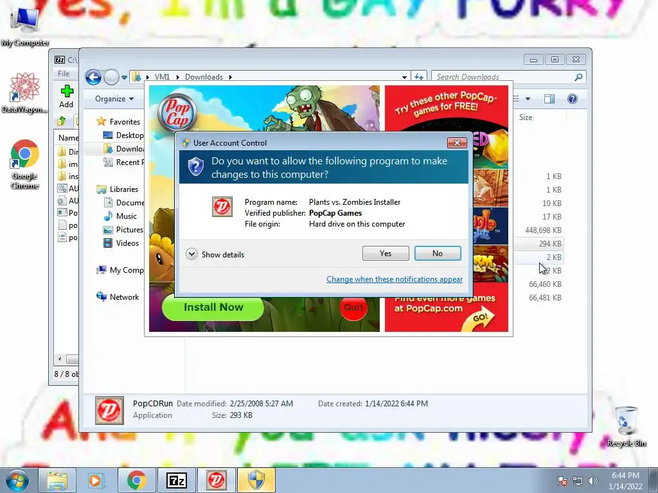Select Downloads in the address breadcrumb
Image resolution: width=658 pixels, height=493 pixels.
204,77
